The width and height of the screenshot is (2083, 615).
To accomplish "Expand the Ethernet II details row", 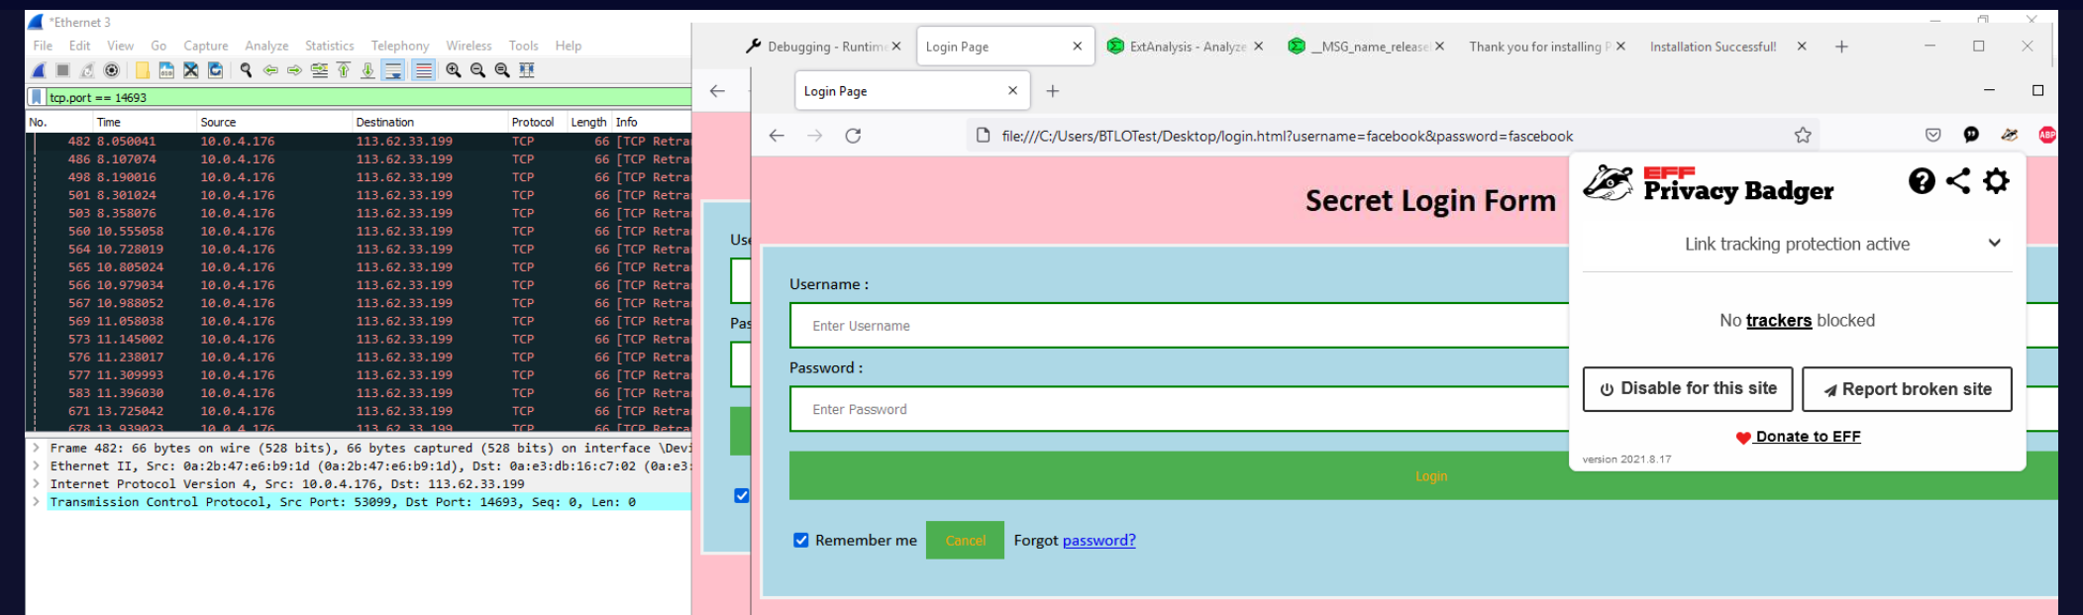I will tap(37, 466).
